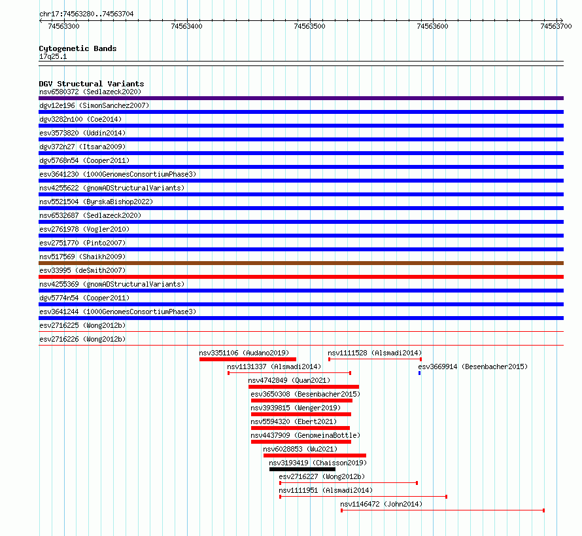
Task: Open variant dgv372n27 (Itsara2009)
Action: 82,147
